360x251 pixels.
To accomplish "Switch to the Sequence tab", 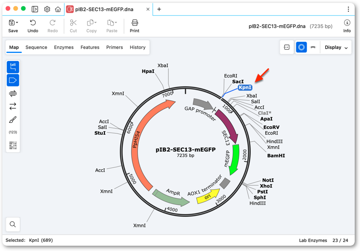I will 36,47.
